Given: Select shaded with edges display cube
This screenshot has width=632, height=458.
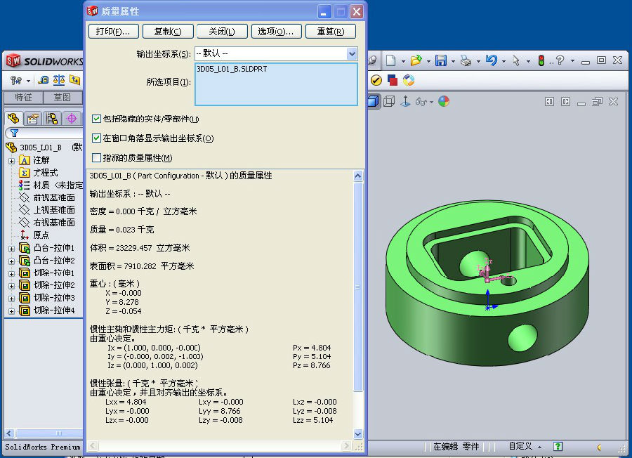Looking at the screenshot, I should [373, 101].
